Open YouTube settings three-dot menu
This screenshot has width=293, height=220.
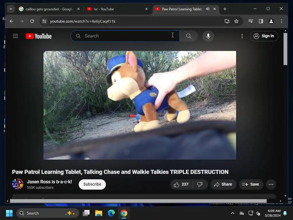click(x=242, y=36)
